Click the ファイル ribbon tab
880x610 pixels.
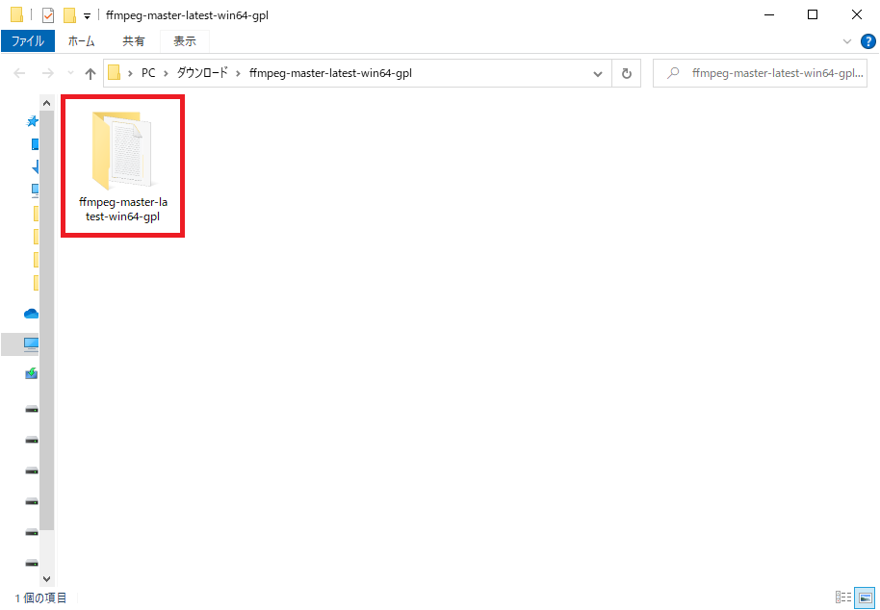click(x=28, y=41)
